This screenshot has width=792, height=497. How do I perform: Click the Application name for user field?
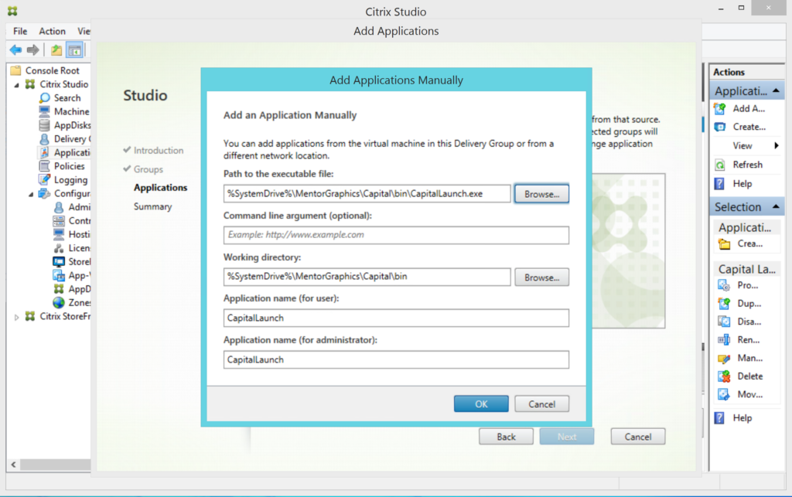tap(396, 318)
